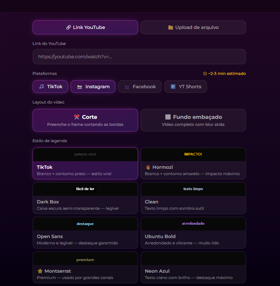Click the 'arredondado' preview text
This screenshot has height=286, width=280.
[x=193, y=223]
